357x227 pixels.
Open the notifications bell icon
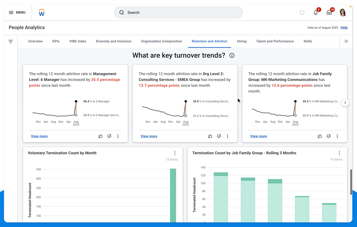(x=316, y=12)
